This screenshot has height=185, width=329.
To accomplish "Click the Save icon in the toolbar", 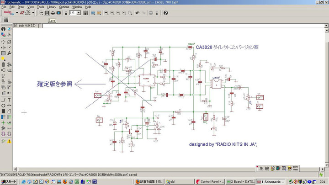I will pos(47,13).
